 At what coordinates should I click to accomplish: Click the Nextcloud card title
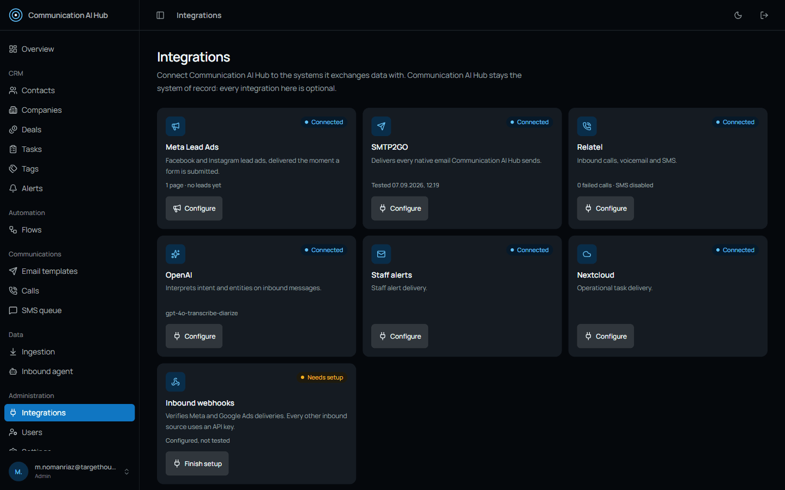[x=596, y=275]
